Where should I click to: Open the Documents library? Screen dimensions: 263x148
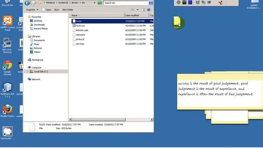[37, 40]
